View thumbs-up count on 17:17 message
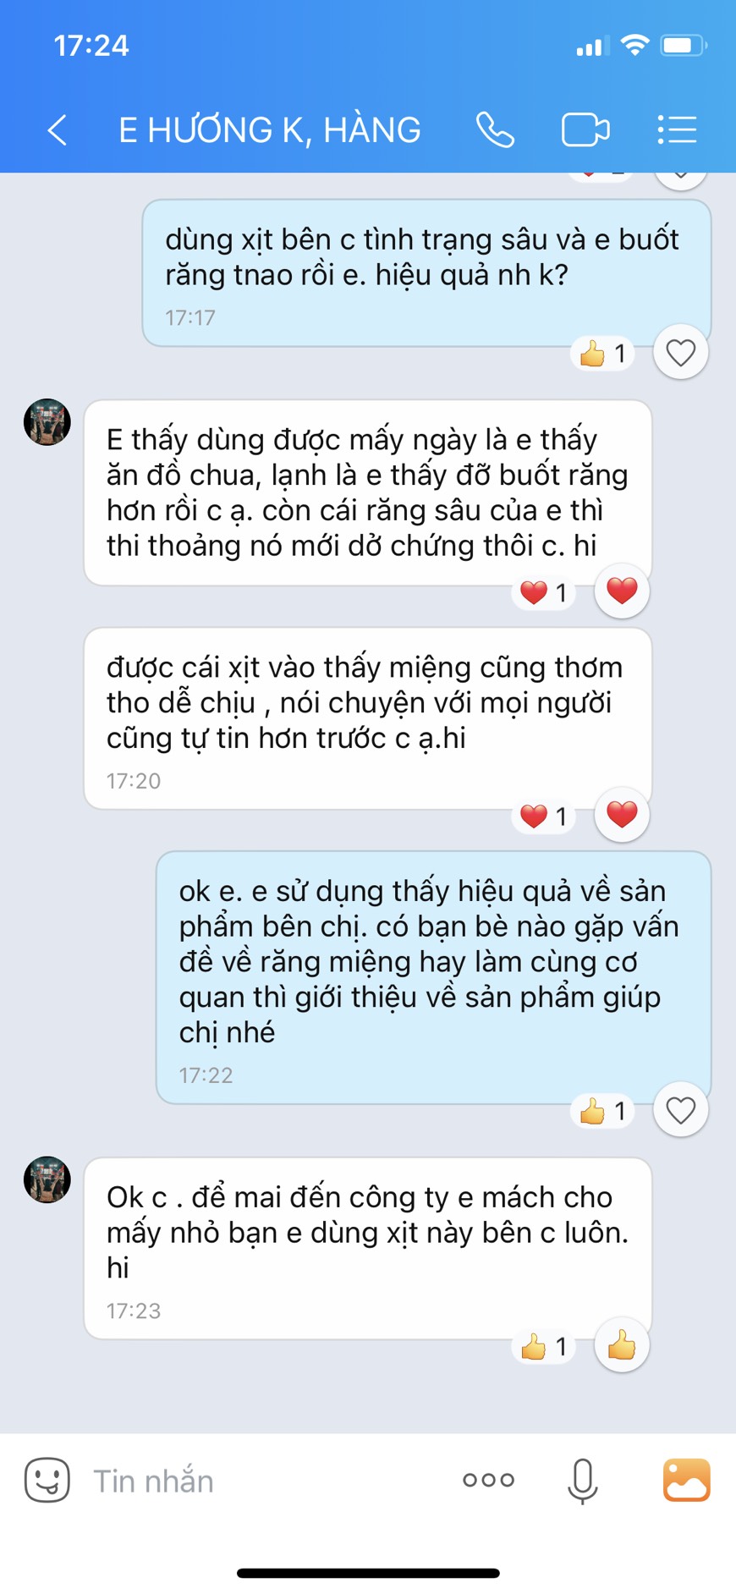736x1594 pixels. [x=603, y=353]
